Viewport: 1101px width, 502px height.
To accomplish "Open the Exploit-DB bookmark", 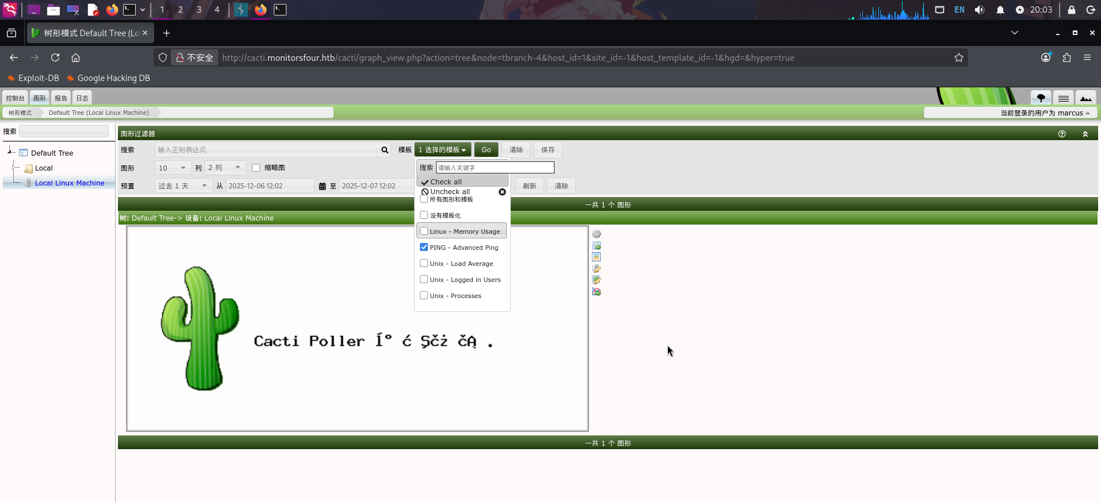I will click(33, 78).
